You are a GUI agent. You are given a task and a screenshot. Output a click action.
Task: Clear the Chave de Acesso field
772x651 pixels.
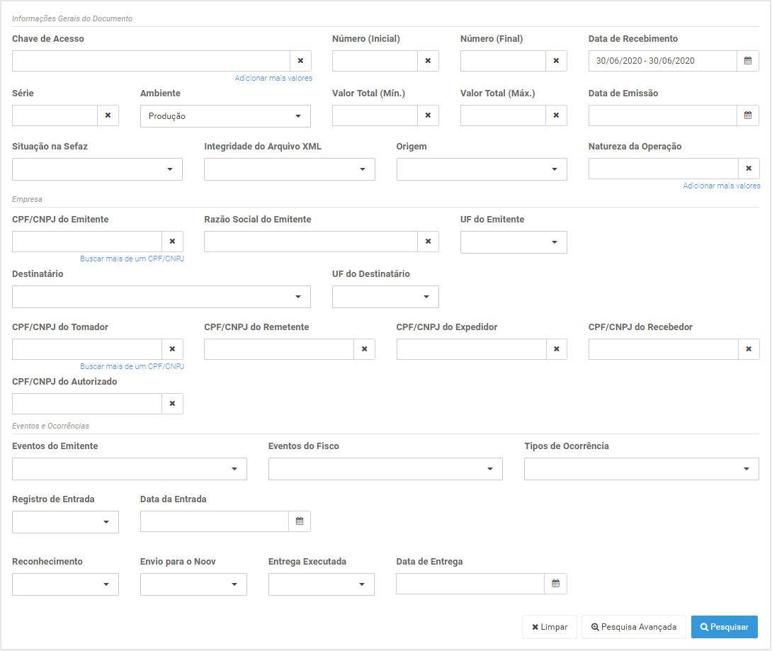coord(300,61)
